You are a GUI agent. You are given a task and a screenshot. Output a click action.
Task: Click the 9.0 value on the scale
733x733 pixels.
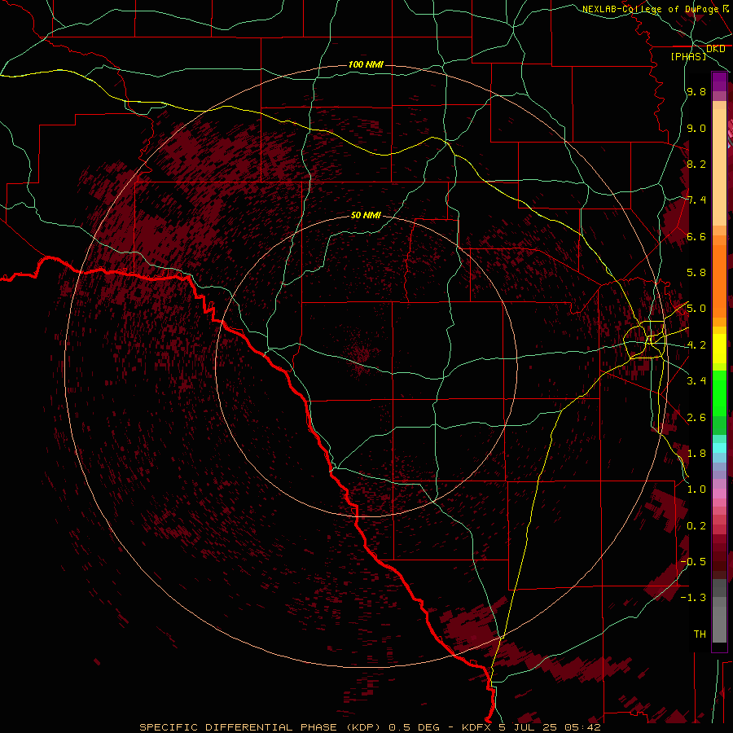[x=696, y=128]
